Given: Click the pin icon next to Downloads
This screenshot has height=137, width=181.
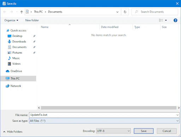Looking at the screenshot, I should coord(34,42).
